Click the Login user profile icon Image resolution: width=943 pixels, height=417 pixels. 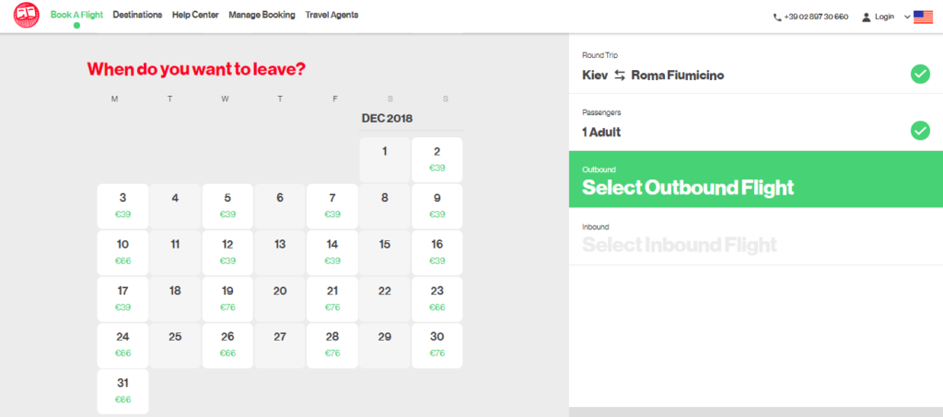866,17
